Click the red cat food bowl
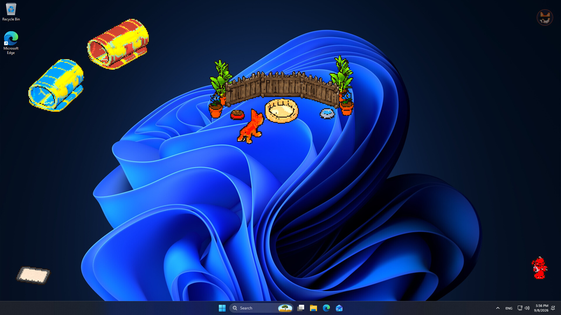Viewport: 561px width, 315px height. click(237, 115)
